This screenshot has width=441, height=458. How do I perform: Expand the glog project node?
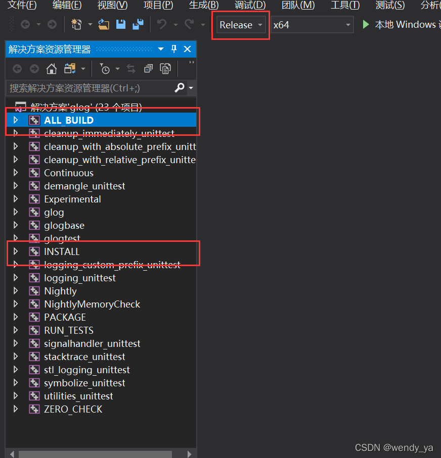point(16,212)
